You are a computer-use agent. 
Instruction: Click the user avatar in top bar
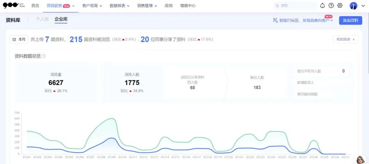[354, 6]
